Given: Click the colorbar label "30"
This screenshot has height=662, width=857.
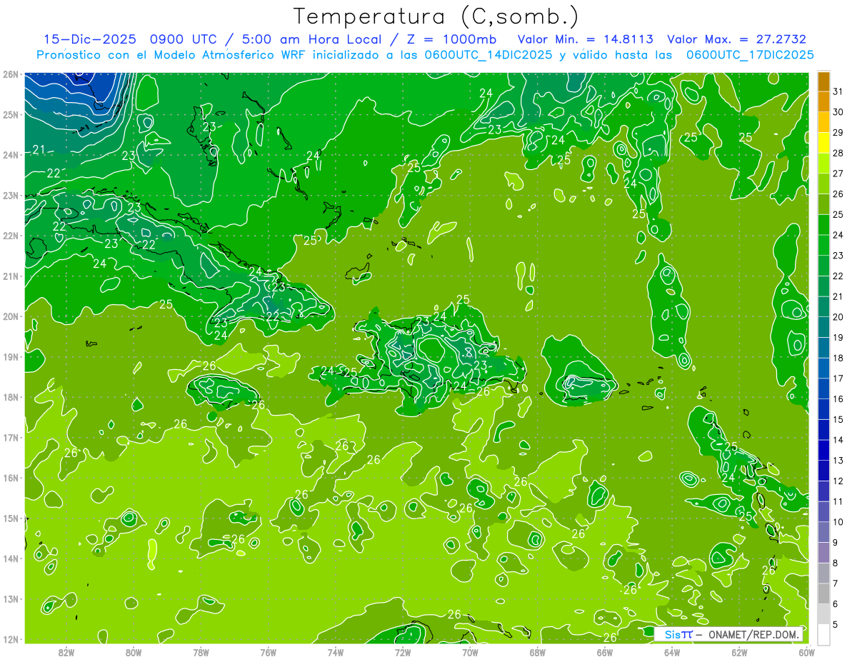Looking at the screenshot, I should tap(838, 112).
